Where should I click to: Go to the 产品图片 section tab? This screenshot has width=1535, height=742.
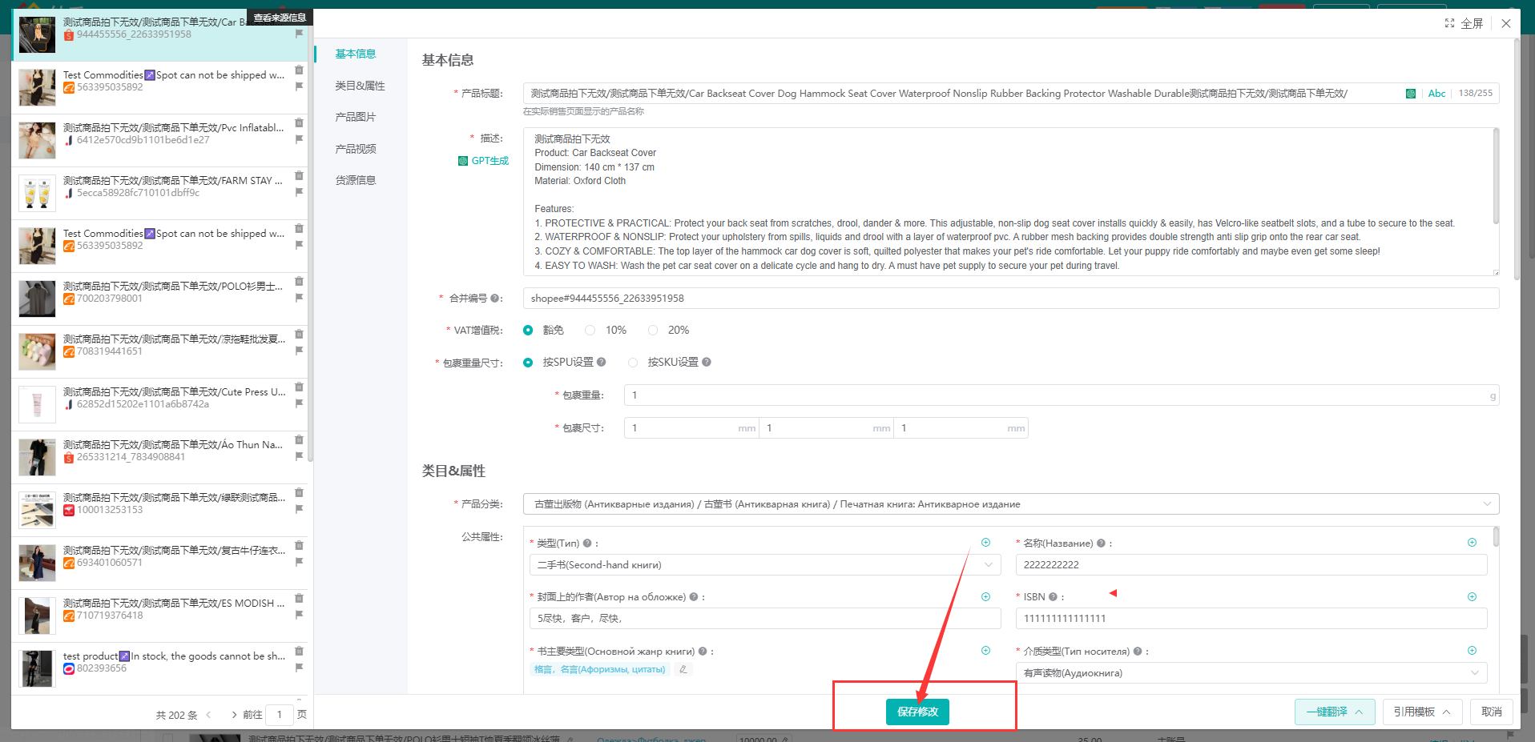click(356, 117)
